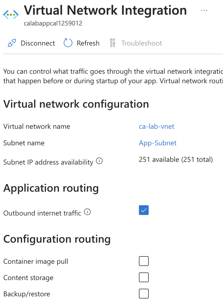Viewport: 223px width, 302px height.
Task: Enable the Container image pull checkbox
Action: [x=144, y=261]
